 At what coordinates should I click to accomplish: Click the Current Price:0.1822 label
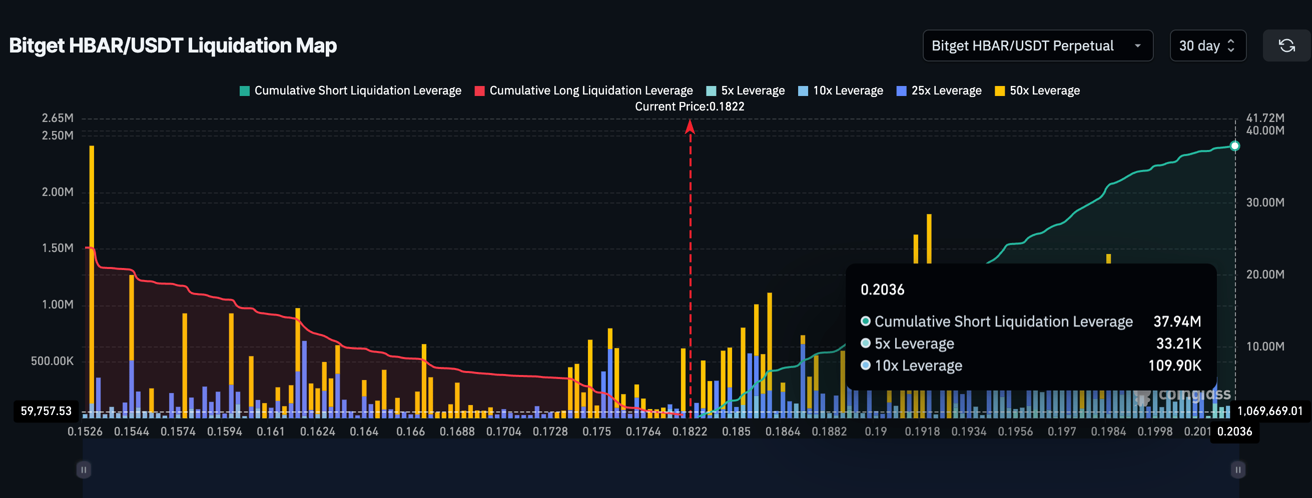pyautogui.click(x=689, y=106)
